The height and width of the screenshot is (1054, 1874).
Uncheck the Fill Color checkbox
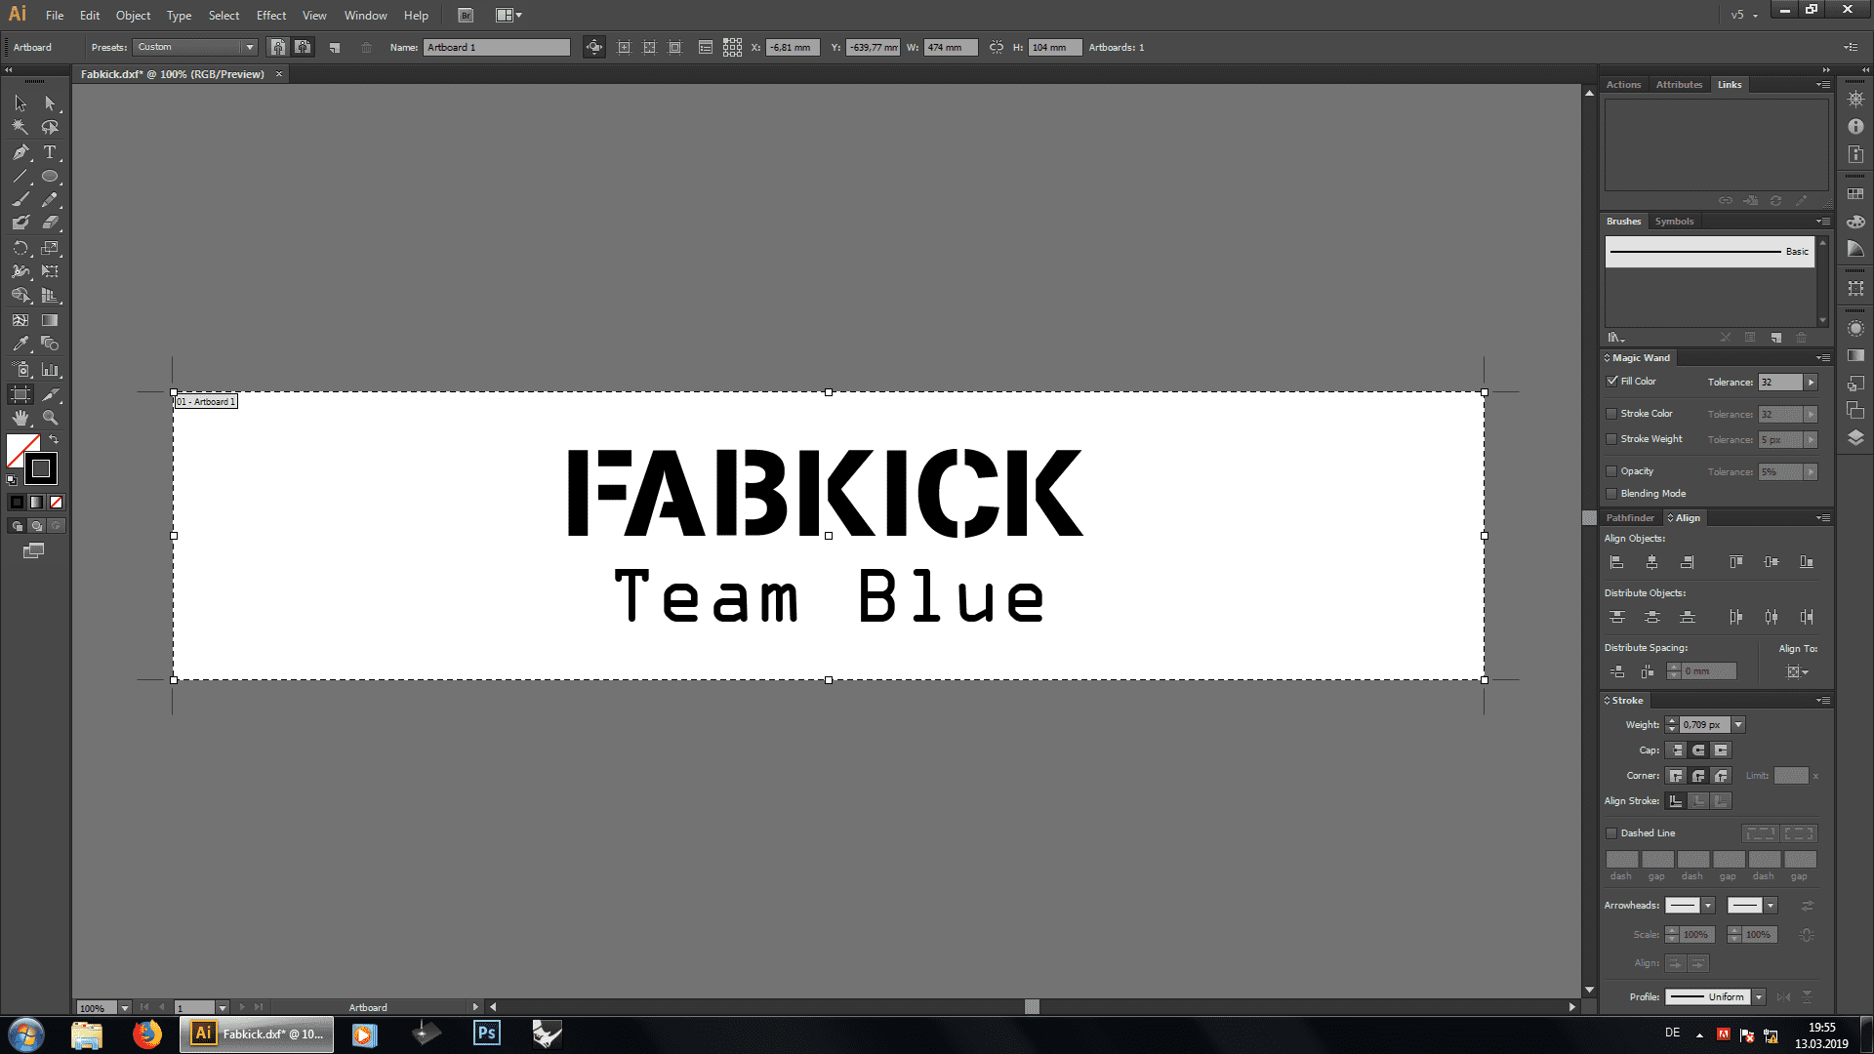pos(1612,382)
